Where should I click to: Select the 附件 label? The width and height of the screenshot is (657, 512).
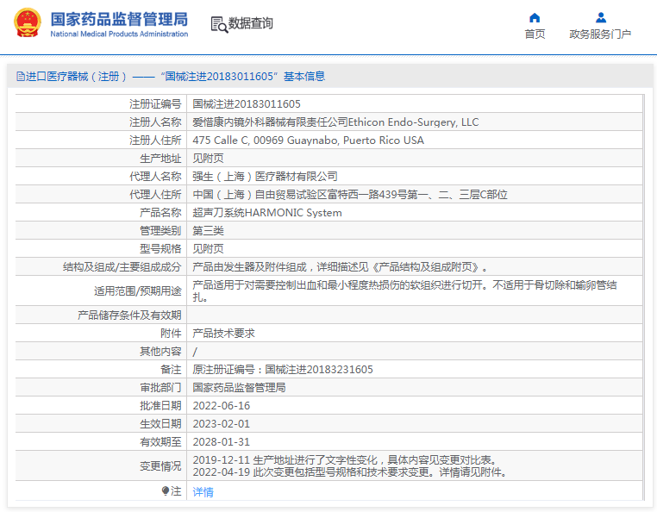click(171, 333)
